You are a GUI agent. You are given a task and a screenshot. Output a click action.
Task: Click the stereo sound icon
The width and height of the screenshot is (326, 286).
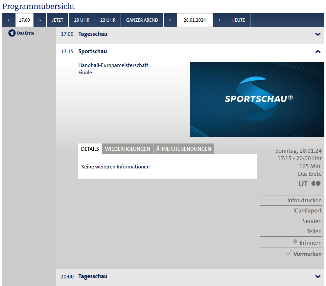pos(316,184)
